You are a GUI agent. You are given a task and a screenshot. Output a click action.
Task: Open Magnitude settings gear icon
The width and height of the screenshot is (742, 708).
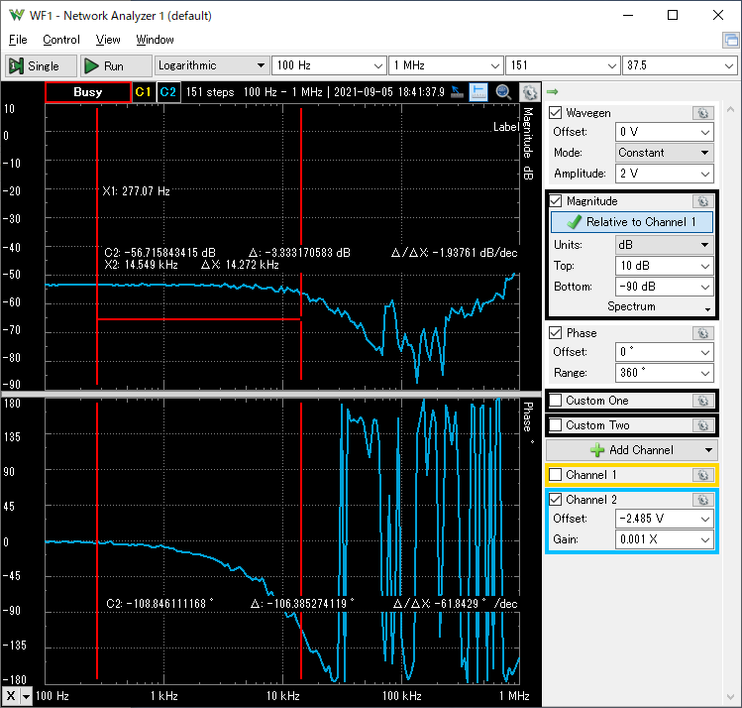(x=703, y=201)
